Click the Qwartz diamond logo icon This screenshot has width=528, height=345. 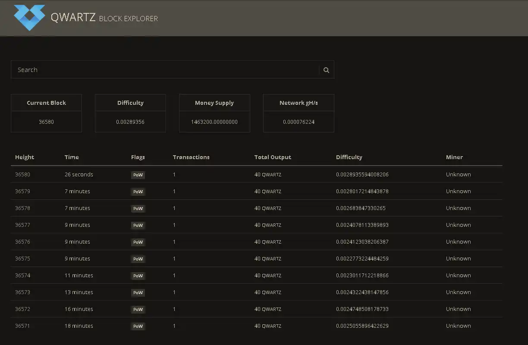(x=29, y=18)
